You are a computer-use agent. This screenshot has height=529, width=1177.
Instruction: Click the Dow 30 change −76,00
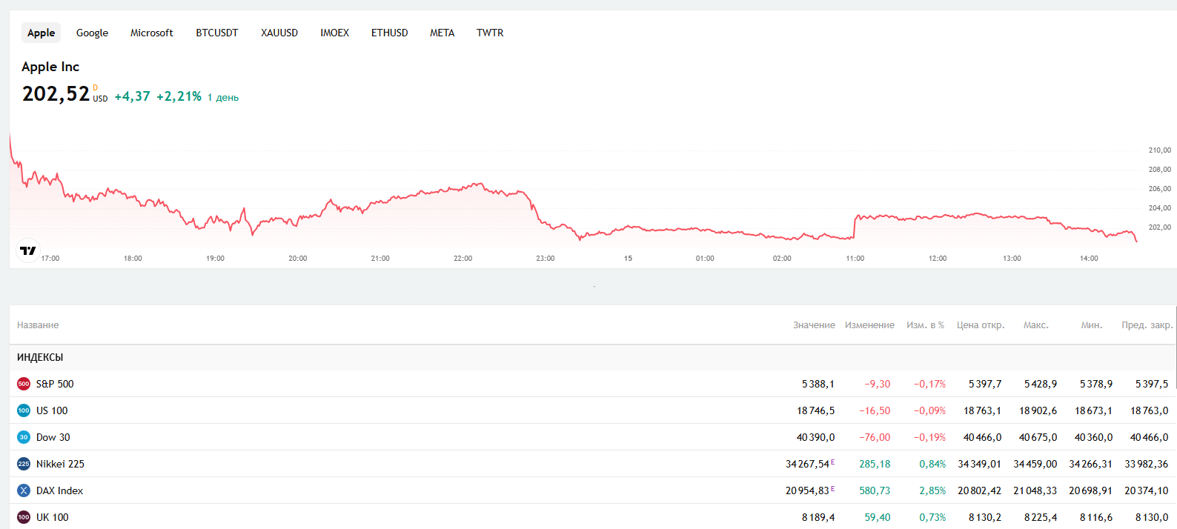(875, 437)
